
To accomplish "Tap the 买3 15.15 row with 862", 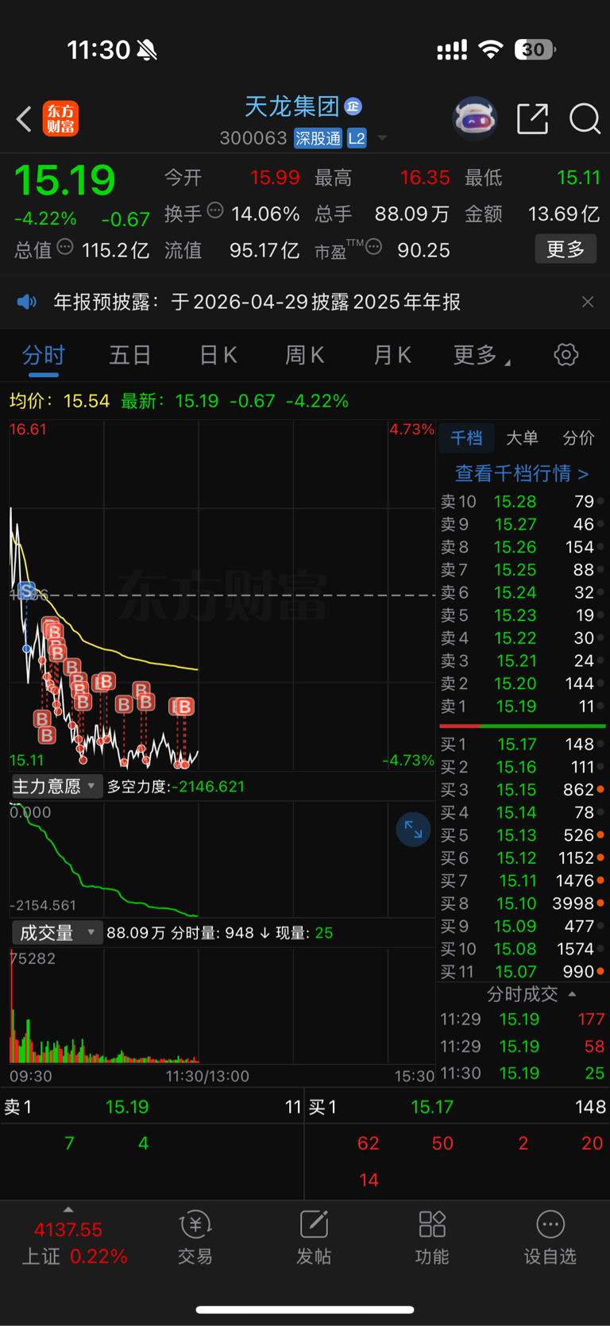I will coord(522,790).
